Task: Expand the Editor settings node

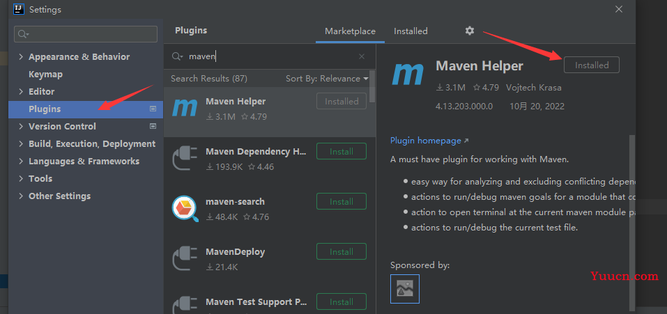Action: click(21, 91)
